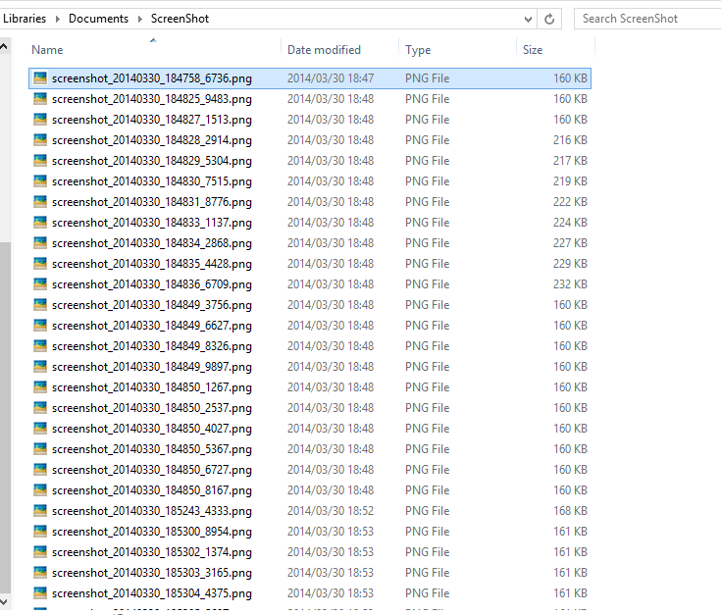Image resolution: width=721 pixels, height=615 pixels.
Task: Click the 229 KB size cell
Action: click(570, 264)
